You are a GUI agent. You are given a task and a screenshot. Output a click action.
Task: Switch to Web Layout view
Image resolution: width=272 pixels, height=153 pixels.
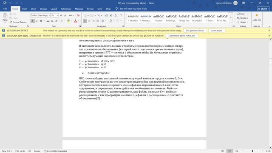click(237, 151)
